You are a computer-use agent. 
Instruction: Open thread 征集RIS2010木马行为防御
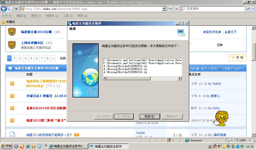click(46, 108)
